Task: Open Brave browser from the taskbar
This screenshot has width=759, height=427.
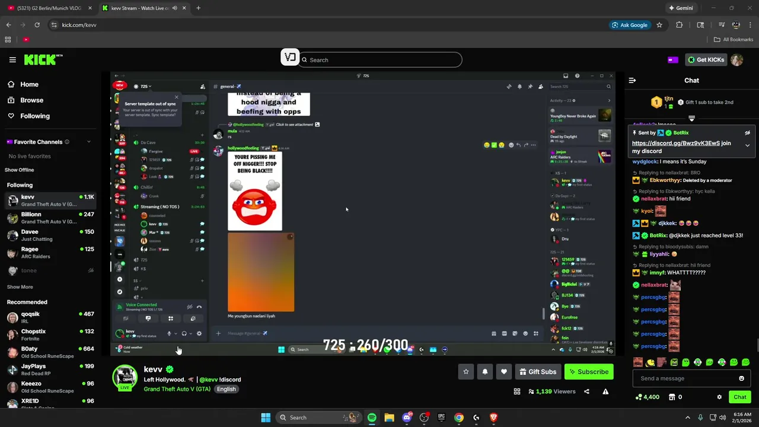Action: pyautogui.click(x=493, y=418)
